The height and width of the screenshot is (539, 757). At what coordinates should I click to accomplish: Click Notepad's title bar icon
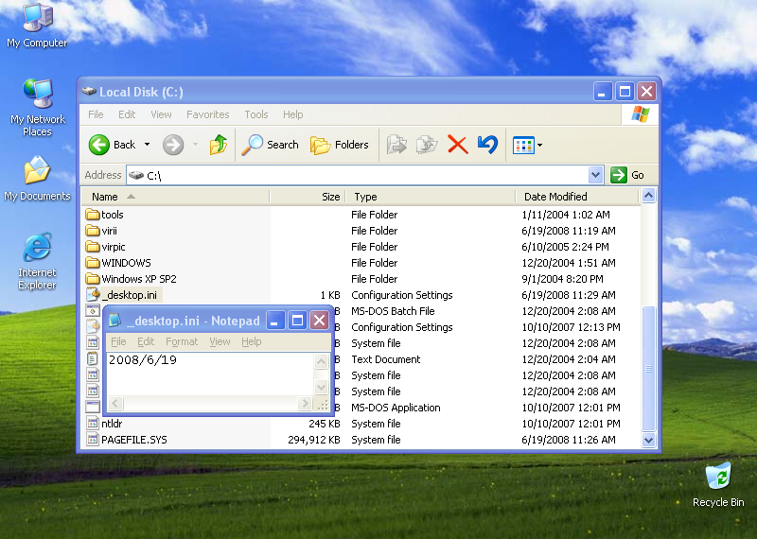point(114,321)
